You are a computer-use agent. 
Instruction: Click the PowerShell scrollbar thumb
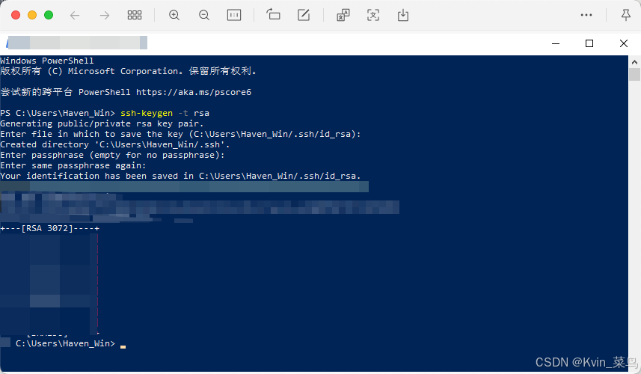(634, 75)
